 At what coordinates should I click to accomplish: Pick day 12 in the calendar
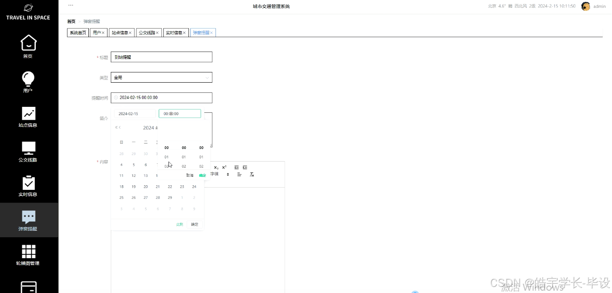click(x=134, y=176)
